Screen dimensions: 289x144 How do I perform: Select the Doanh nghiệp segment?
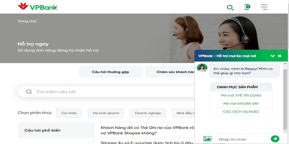pyautogui.click(x=148, y=113)
